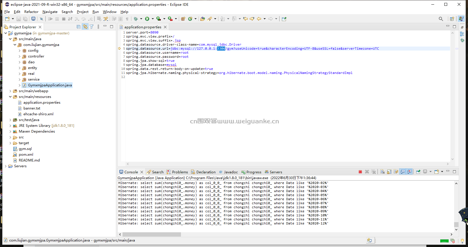This screenshot has height=247, width=468.
Task: Expand the Servers node in tree
Action: pos(5,166)
